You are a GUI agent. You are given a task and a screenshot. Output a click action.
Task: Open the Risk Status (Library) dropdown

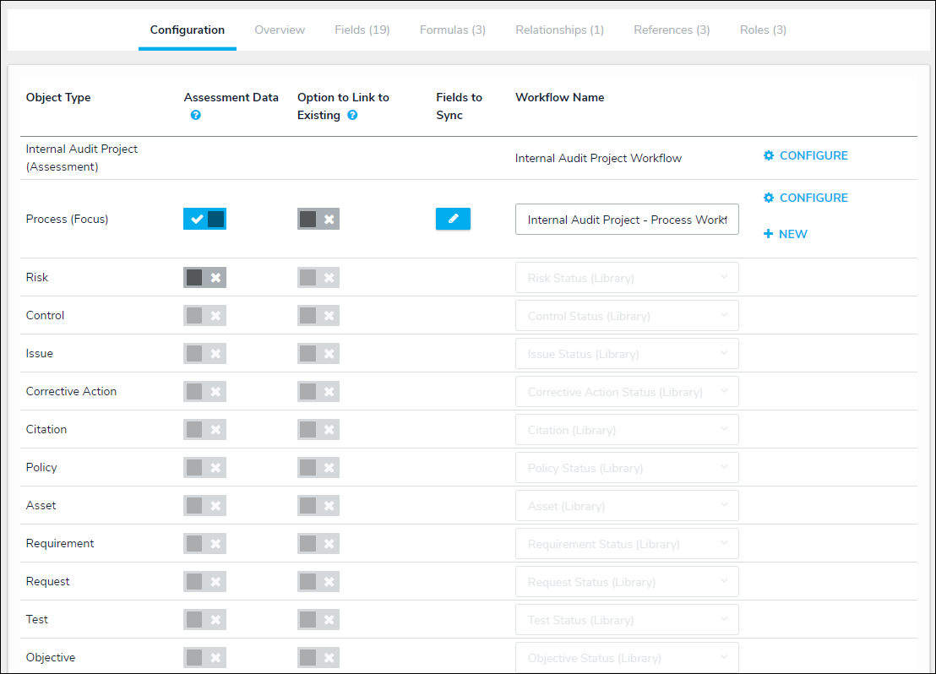pos(627,278)
